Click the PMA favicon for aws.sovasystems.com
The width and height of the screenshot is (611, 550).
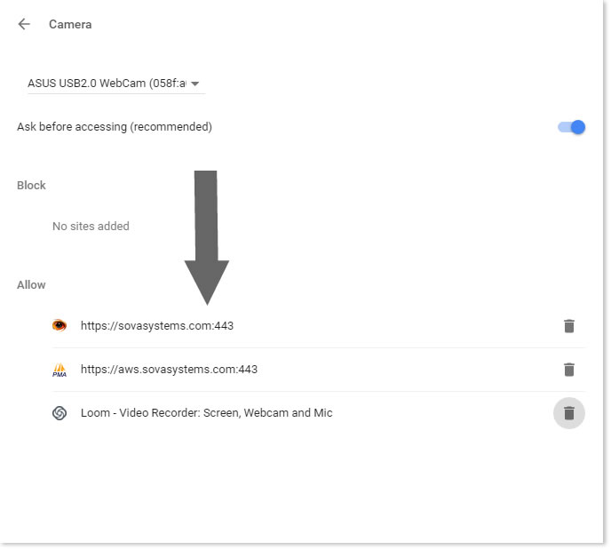click(60, 370)
